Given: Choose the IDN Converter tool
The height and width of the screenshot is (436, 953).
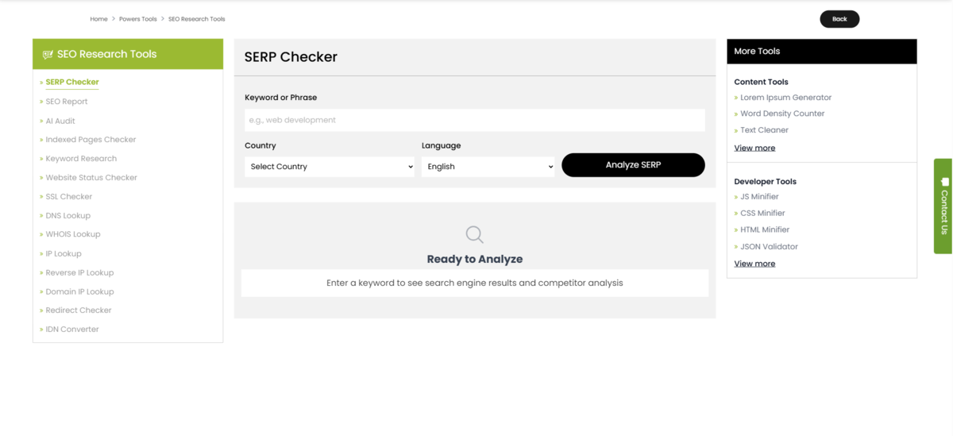Looking at the screenshot, I should [x=72, y=330].
